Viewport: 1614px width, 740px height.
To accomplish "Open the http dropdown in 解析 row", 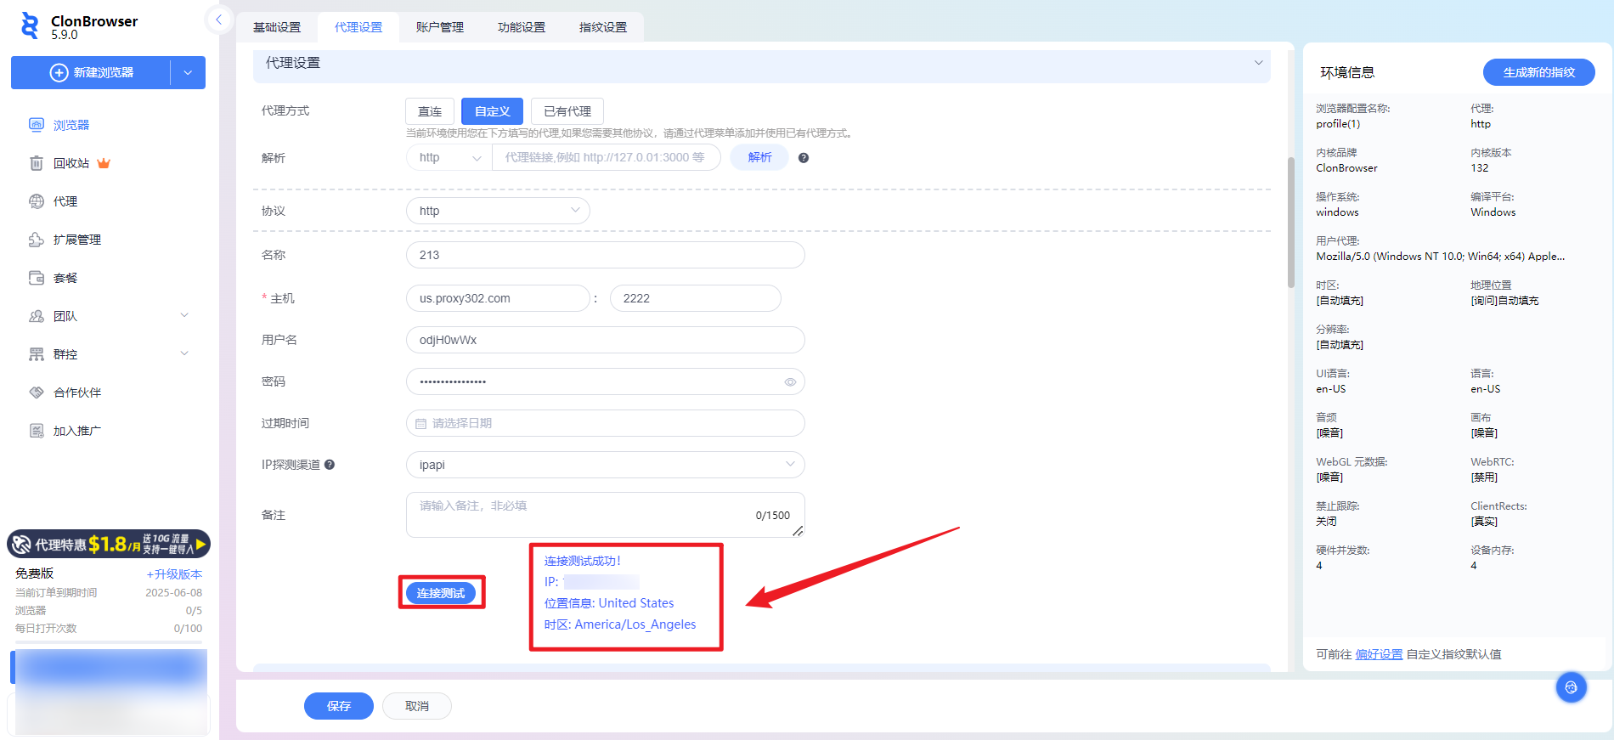I will pos(449,158).
